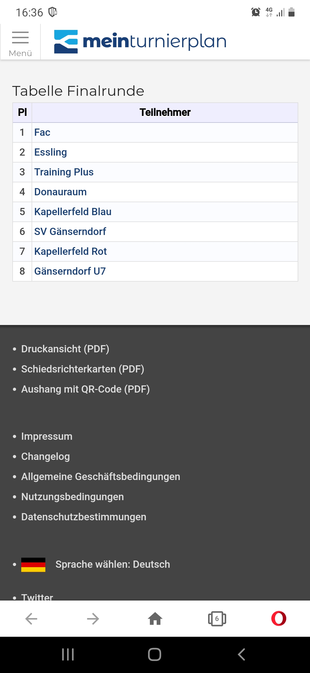Image resolution: width=310 pixels, height=673 pixels.
Task: Tap the Android back chevron
Action: click(241, 655)
